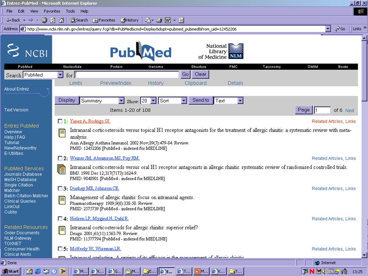Viewport: 368px width, 276px height.
Task: Check the box for article 3
Action: [x=60, y=189]
